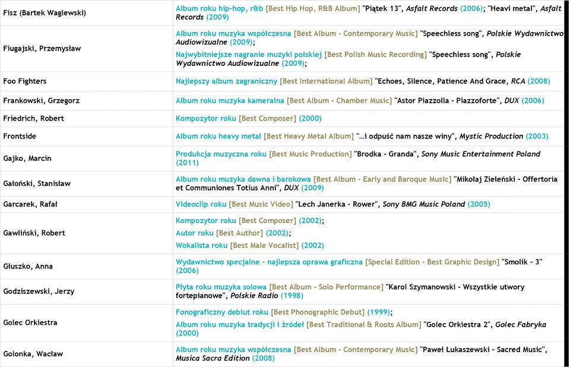The image size is (570, 367).
Task: Open the (2011) year link in Gajko row
Action: (187, 163)
